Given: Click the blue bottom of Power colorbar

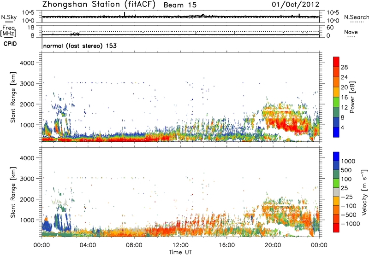Looking at the screenshot, I should [336, 132].
